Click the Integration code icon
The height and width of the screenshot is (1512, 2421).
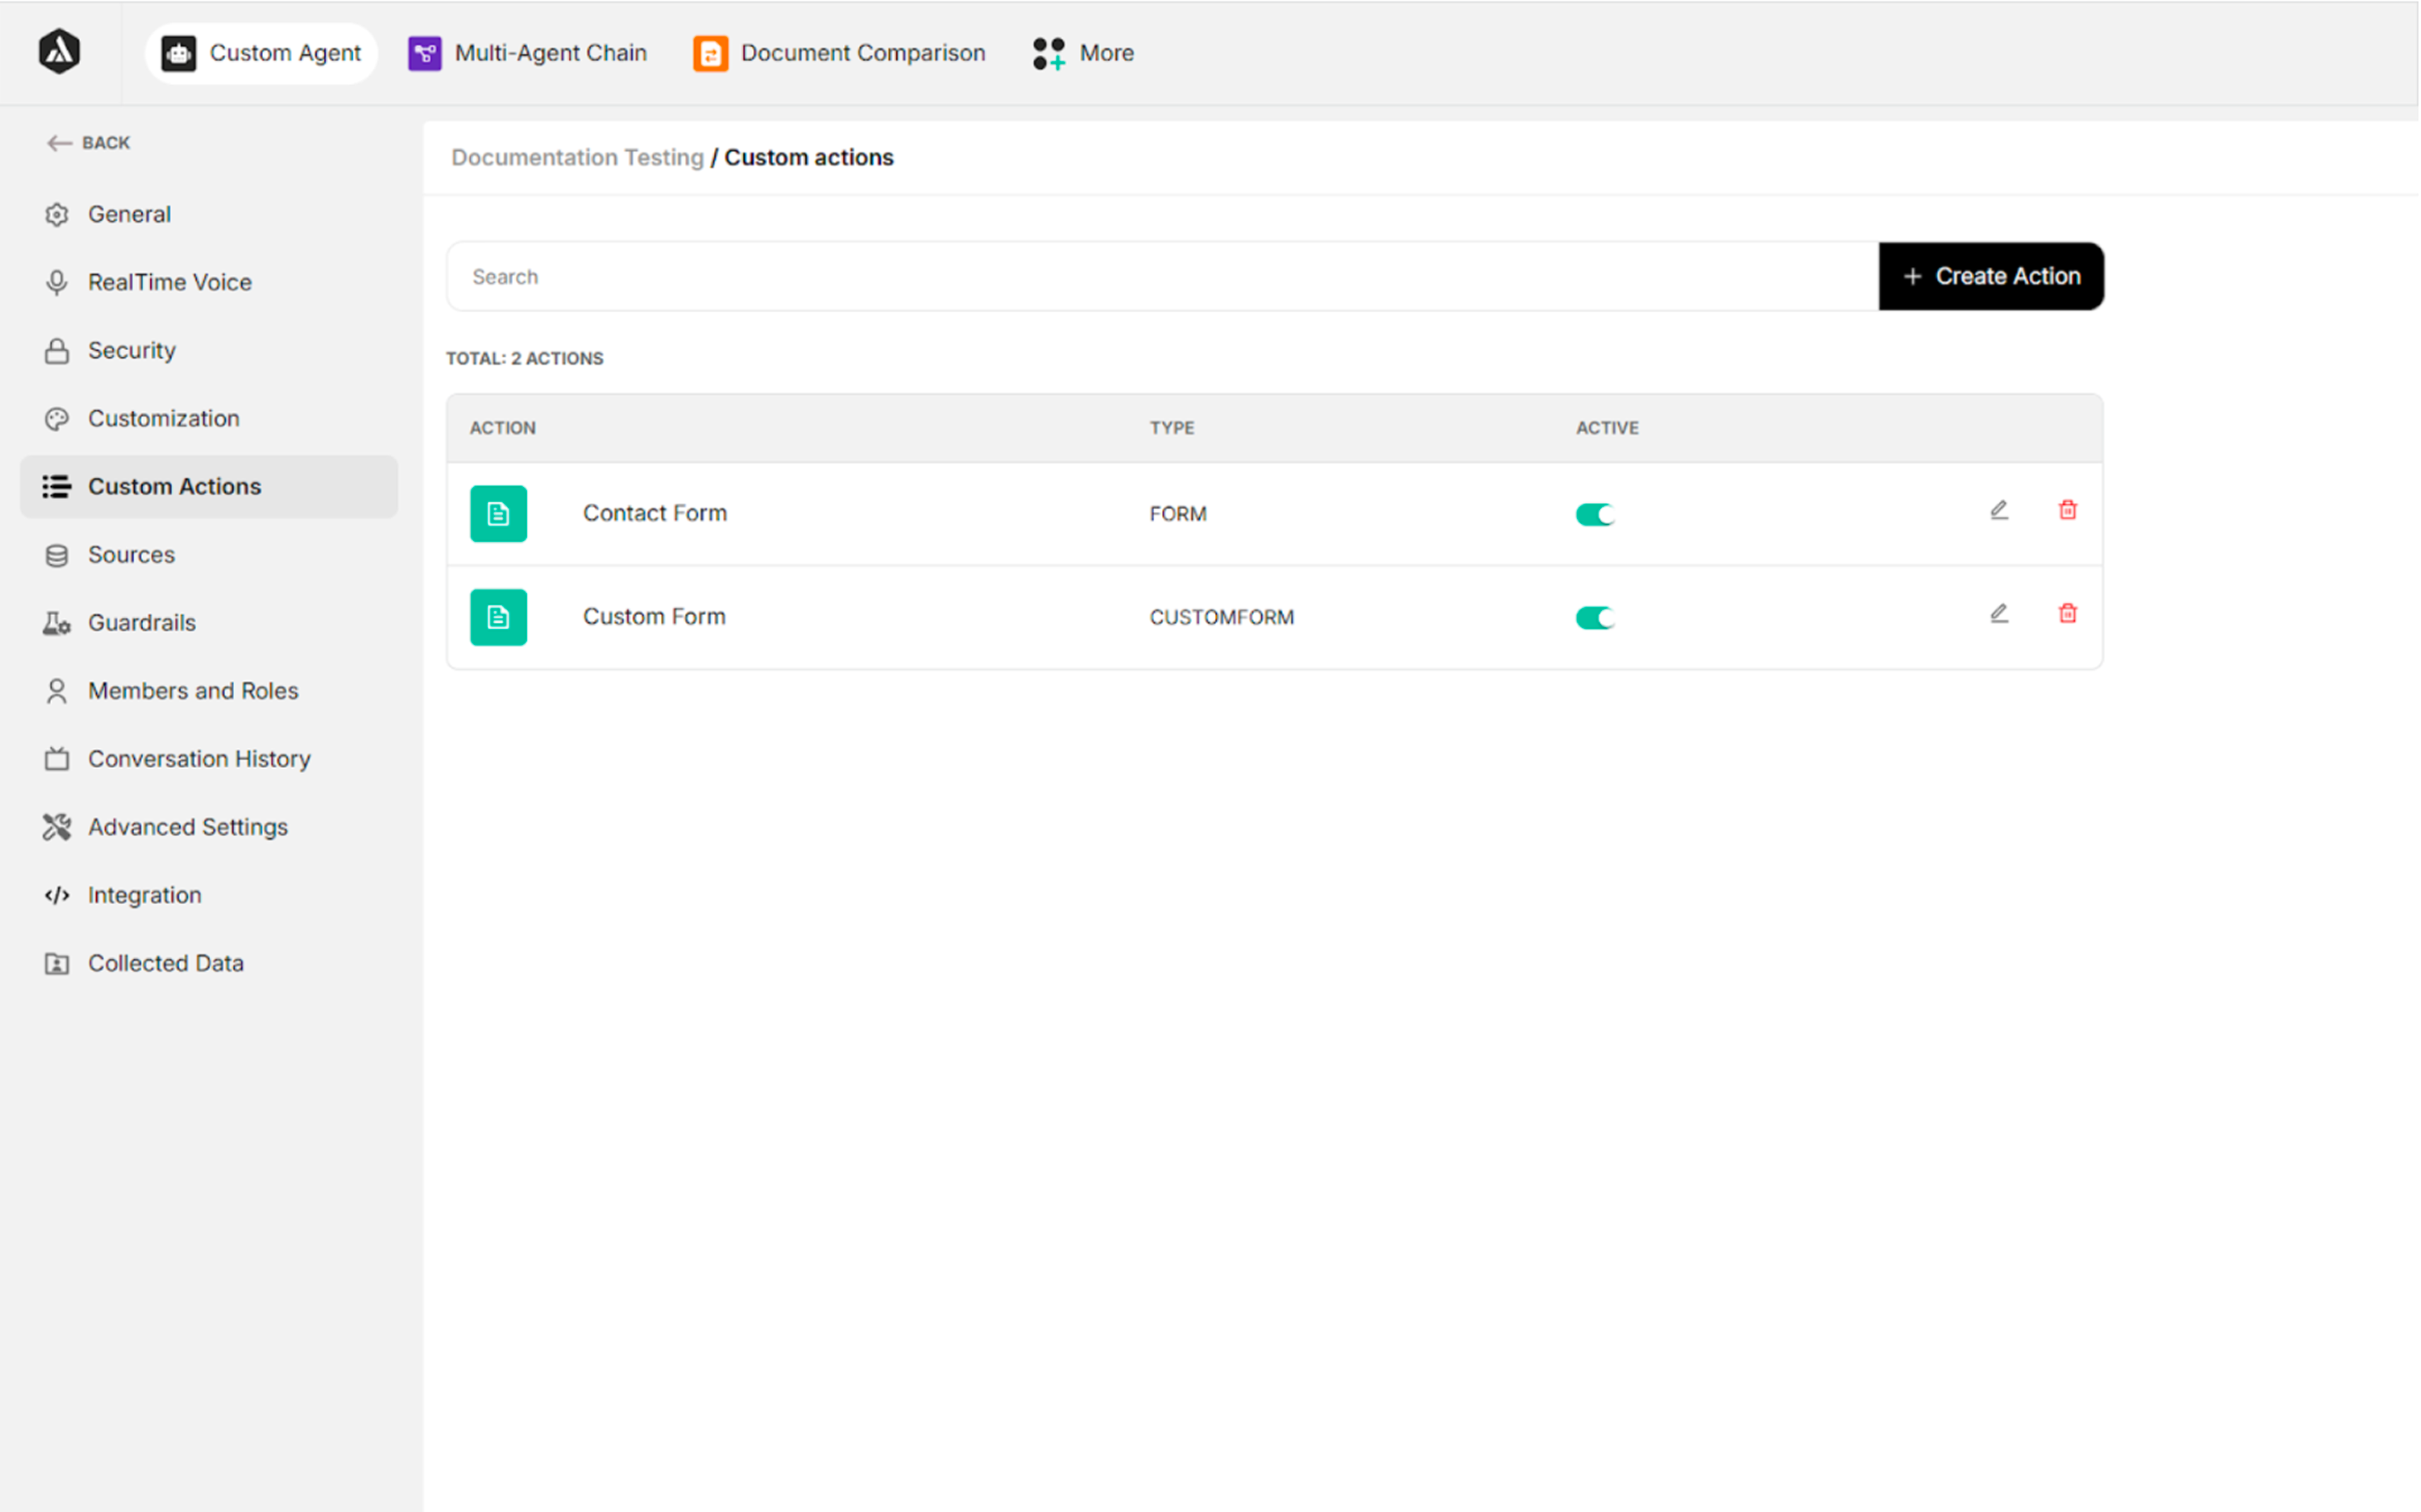click(57, 895)
